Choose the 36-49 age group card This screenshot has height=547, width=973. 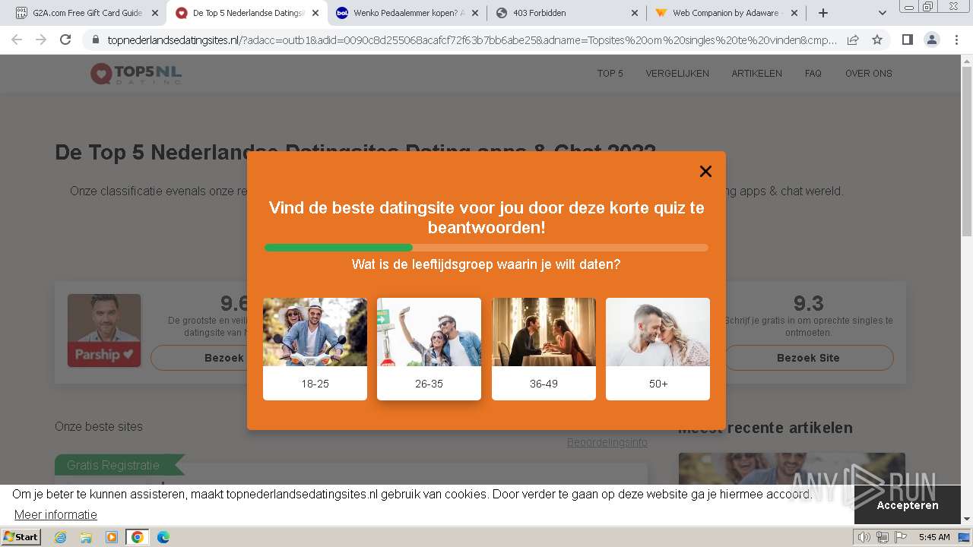tap(544, 349)
